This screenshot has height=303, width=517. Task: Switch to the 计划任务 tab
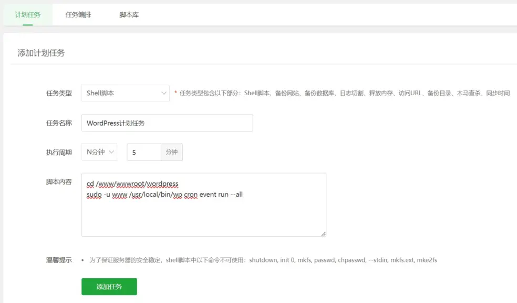point(27,15)
